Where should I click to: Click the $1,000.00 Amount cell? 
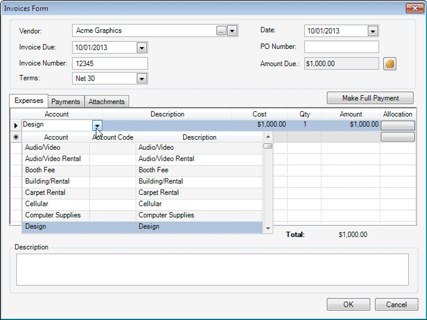point(351,124)
